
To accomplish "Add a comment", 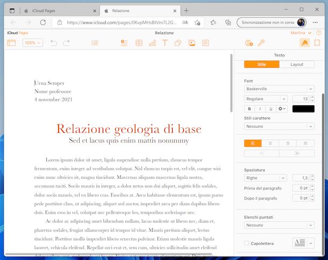I will (x=205, y=43).
